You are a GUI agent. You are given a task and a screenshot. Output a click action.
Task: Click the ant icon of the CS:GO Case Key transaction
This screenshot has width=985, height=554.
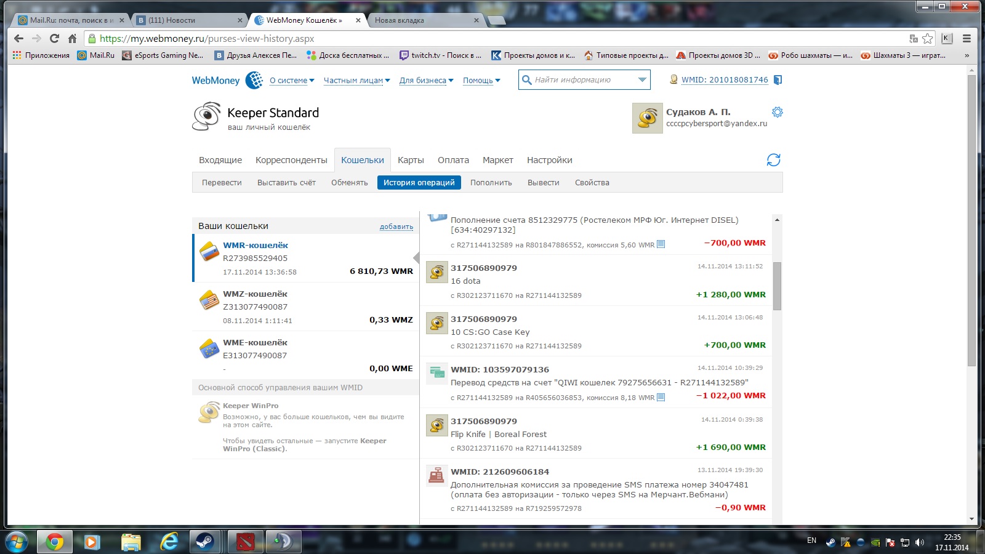pos(436,323)
